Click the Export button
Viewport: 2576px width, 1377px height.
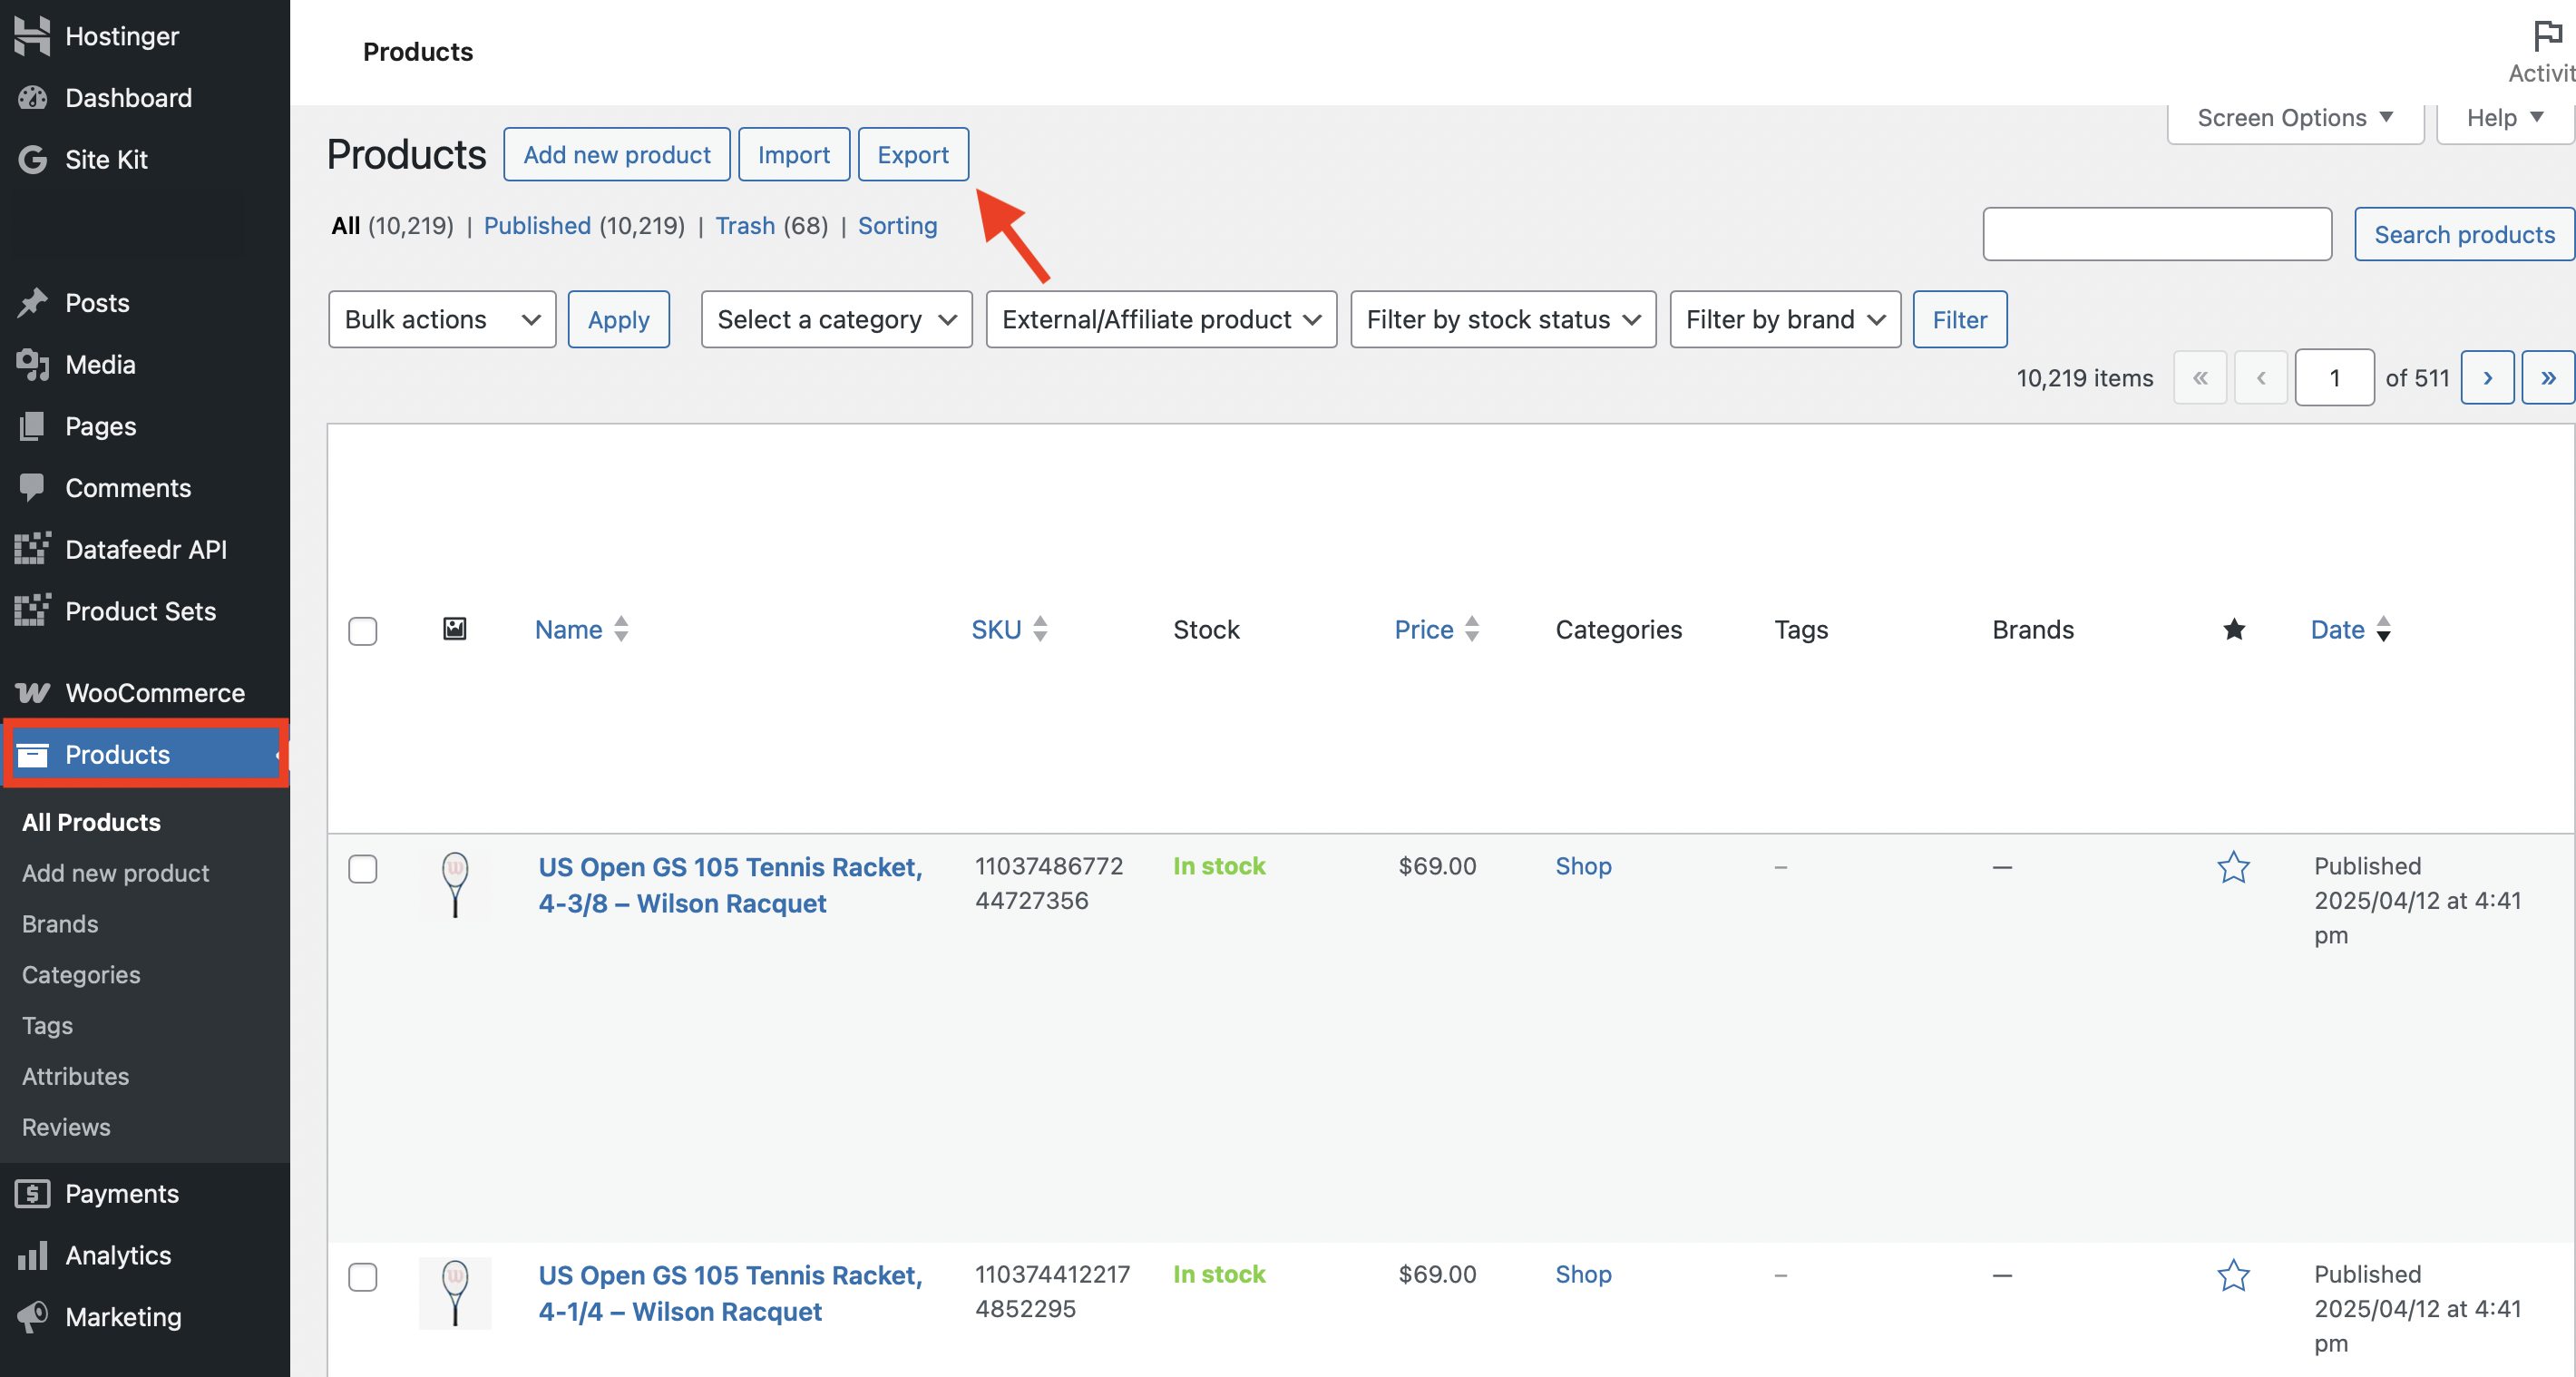pyautogui.click(x=913, y=154)
